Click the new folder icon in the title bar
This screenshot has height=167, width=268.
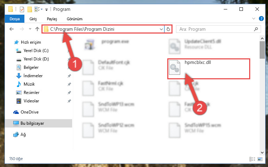30,9
